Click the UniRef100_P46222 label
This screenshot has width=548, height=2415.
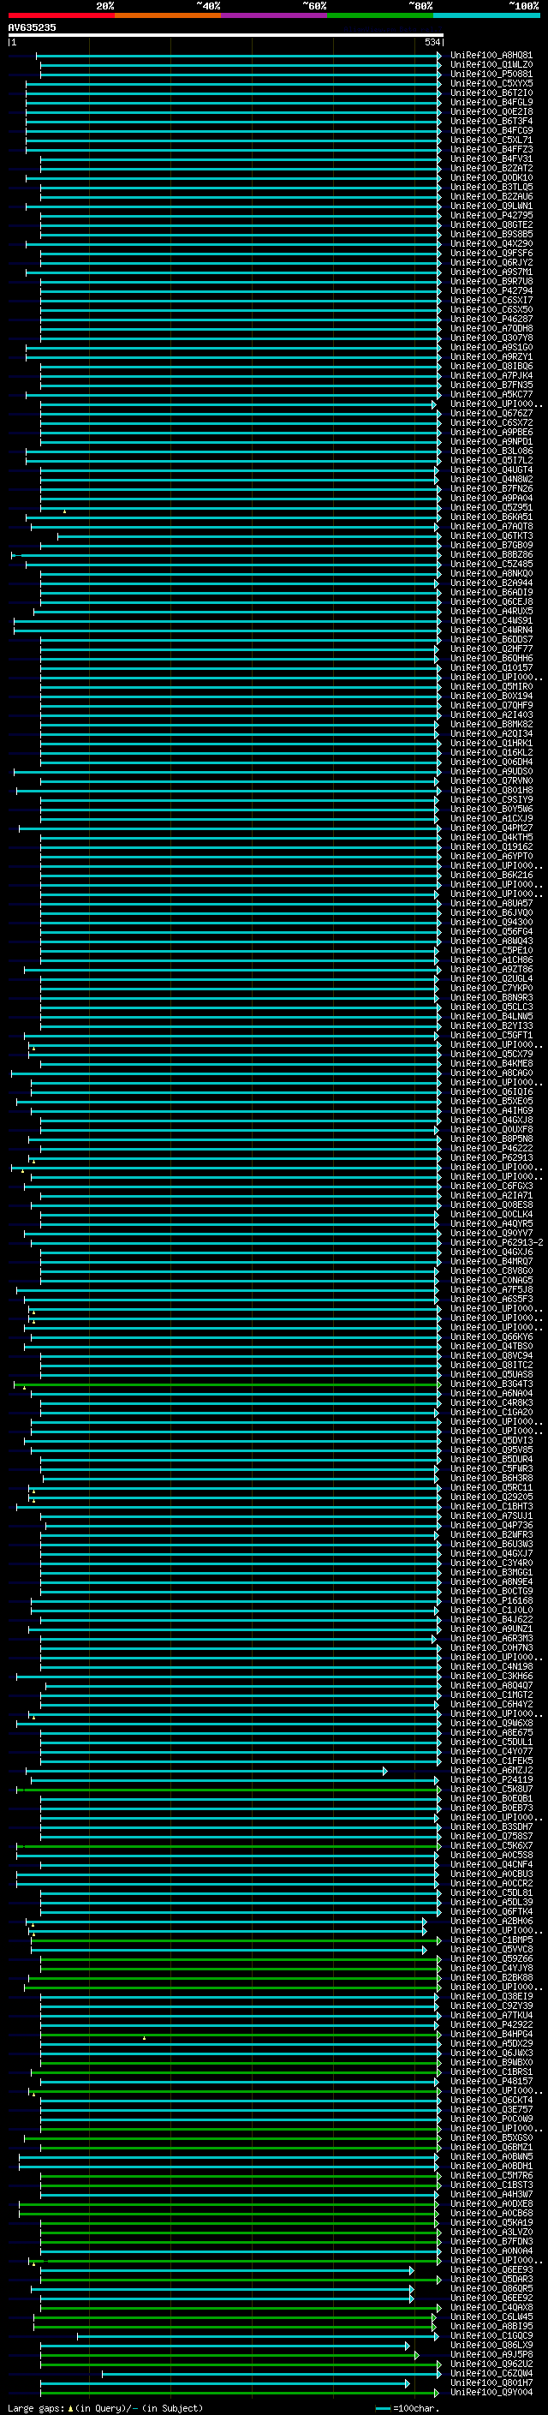(491, 1149)
